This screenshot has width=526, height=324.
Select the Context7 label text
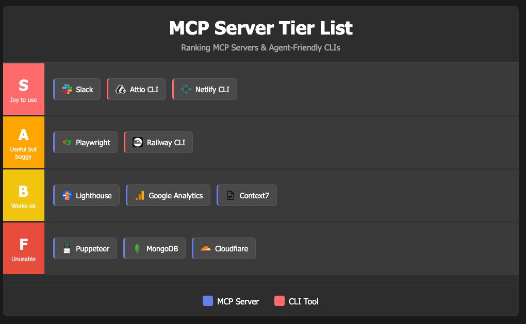pyautogui.click(x=254, y=196)
